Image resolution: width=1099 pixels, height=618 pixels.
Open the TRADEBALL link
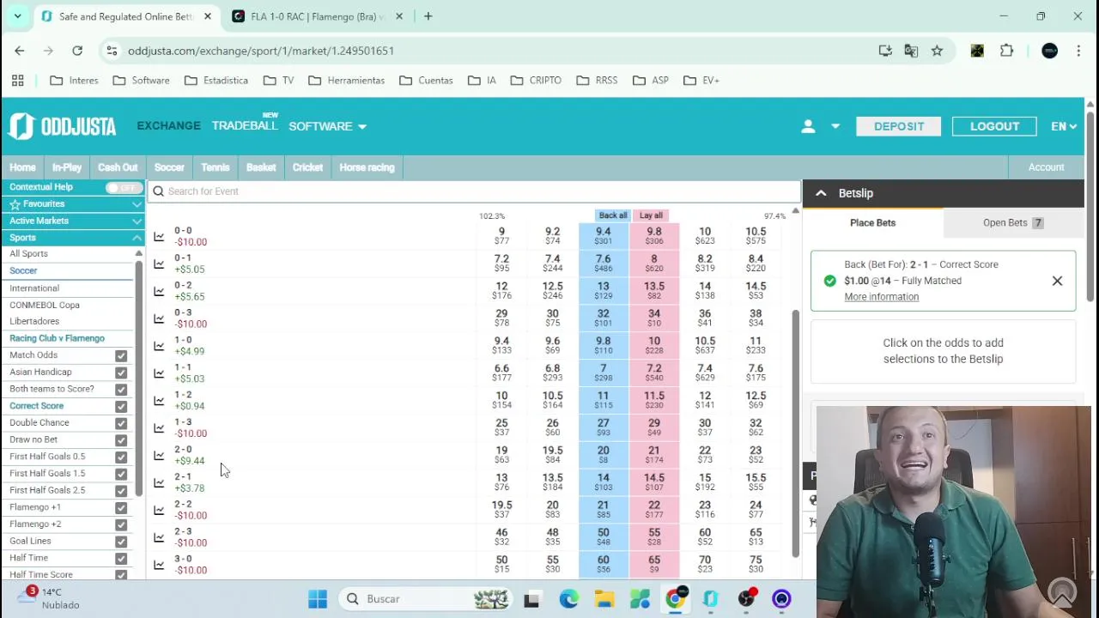(x=245, y=125)
